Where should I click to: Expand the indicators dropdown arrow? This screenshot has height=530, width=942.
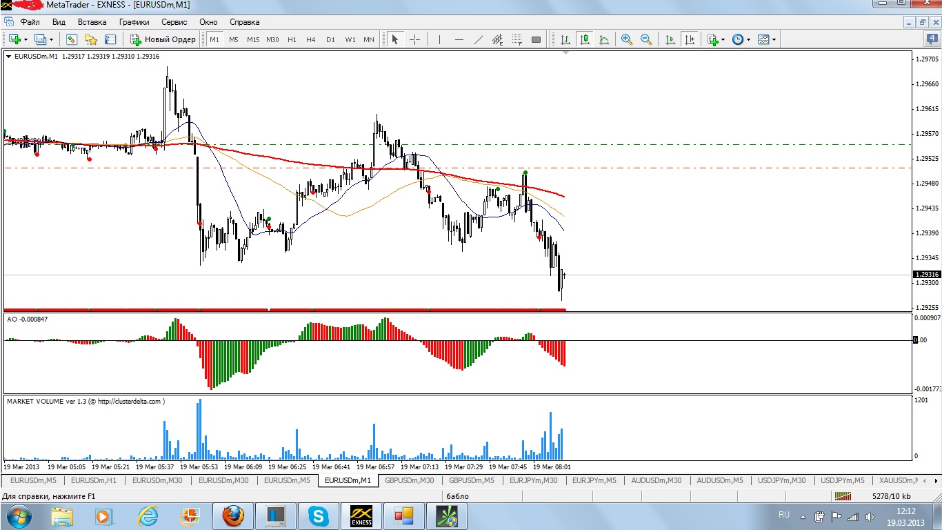point(724,40)
